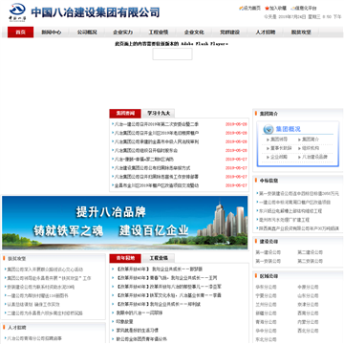Open the 设为首页 link
Viewport: 344px width, 344px height.
252,9
